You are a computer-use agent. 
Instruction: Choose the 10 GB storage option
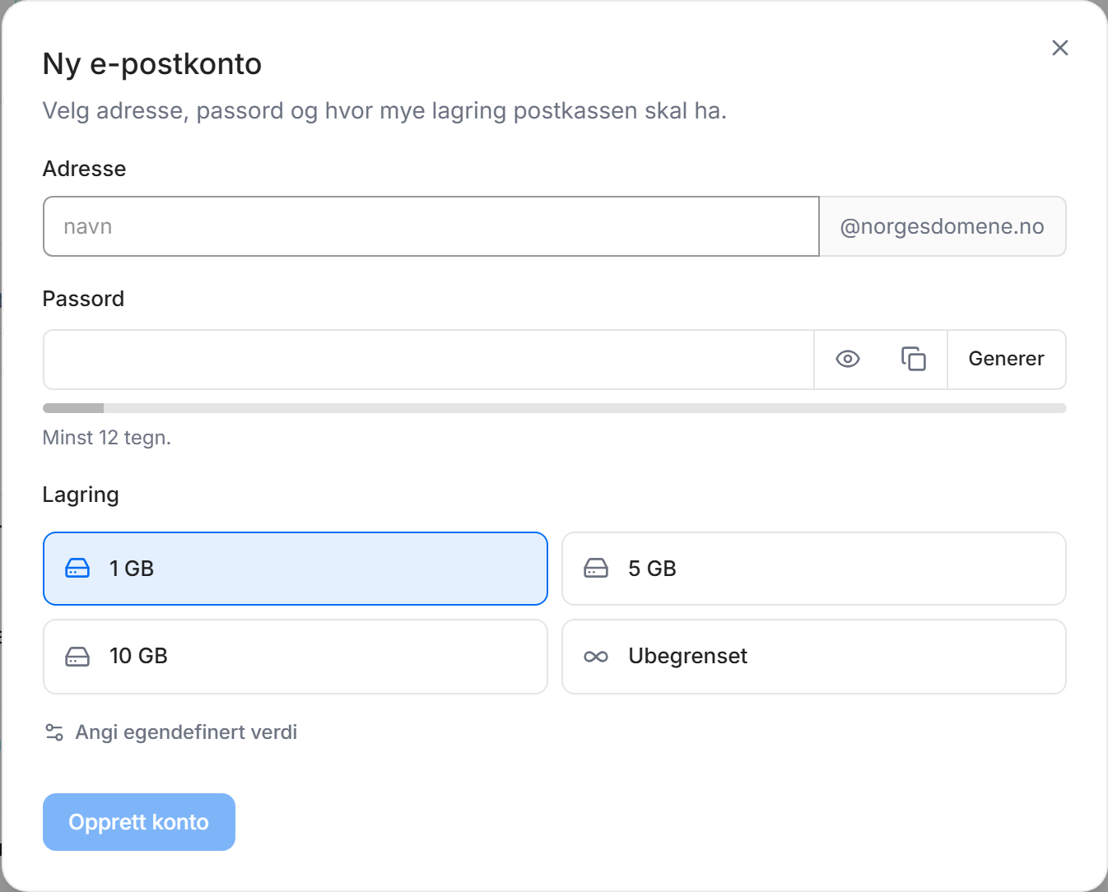coord(296,657)
